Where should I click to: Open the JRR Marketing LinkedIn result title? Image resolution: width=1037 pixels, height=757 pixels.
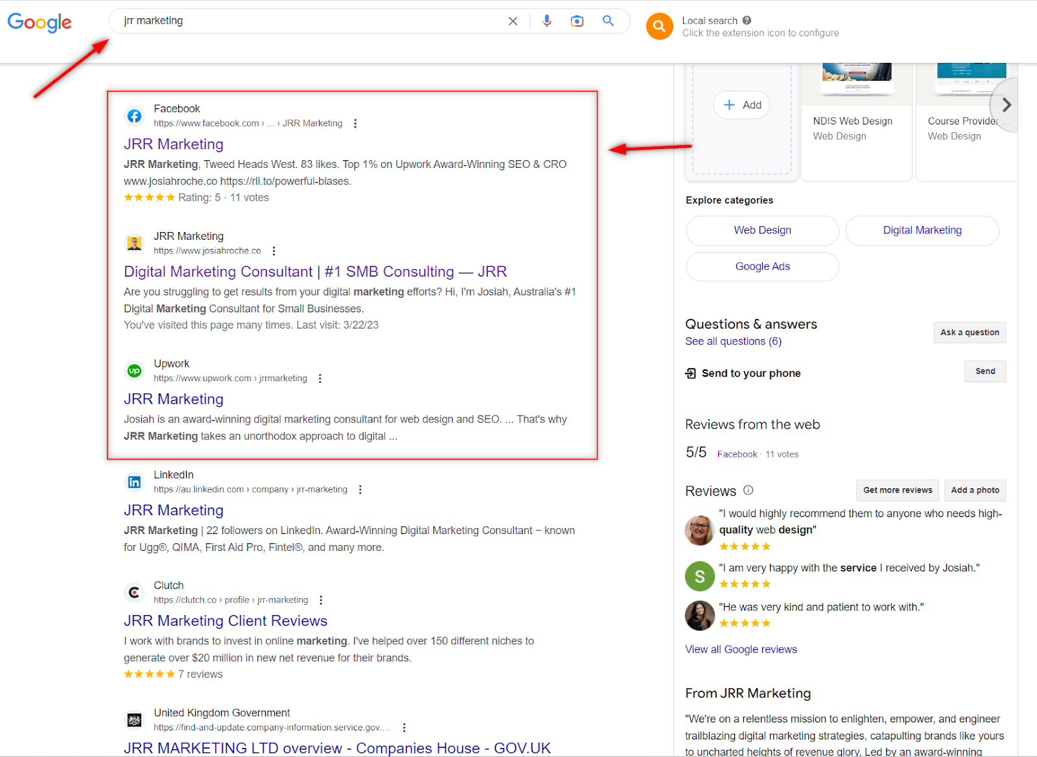174,510
